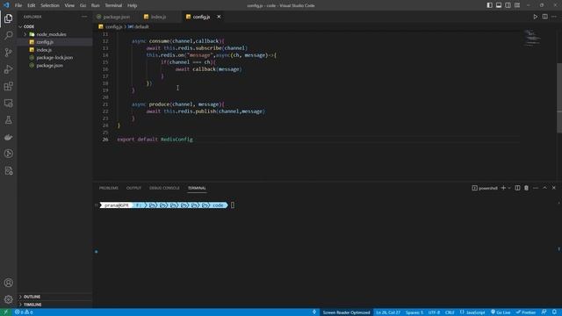Toggle Secondary Side Bar visibility

pos(508,5)
